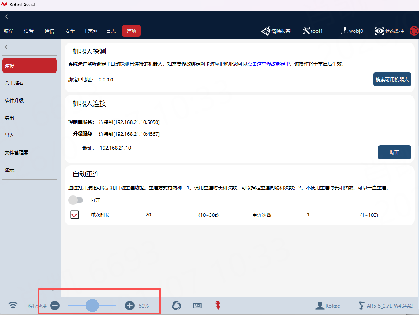This screenshot has height=315, width=419.
Task: Click the RCI status bar icon
Action: (x=197, y=305)
